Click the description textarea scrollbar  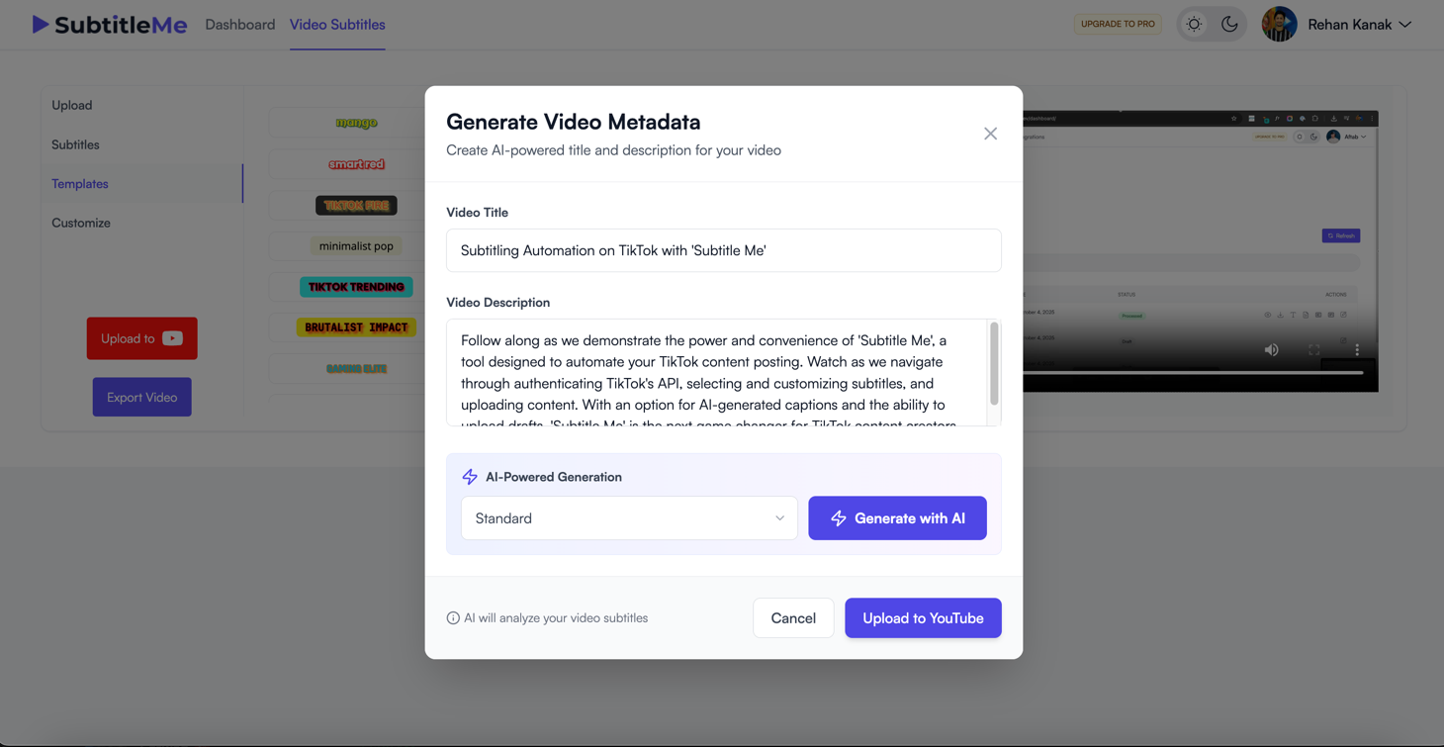tap(994, 364)
